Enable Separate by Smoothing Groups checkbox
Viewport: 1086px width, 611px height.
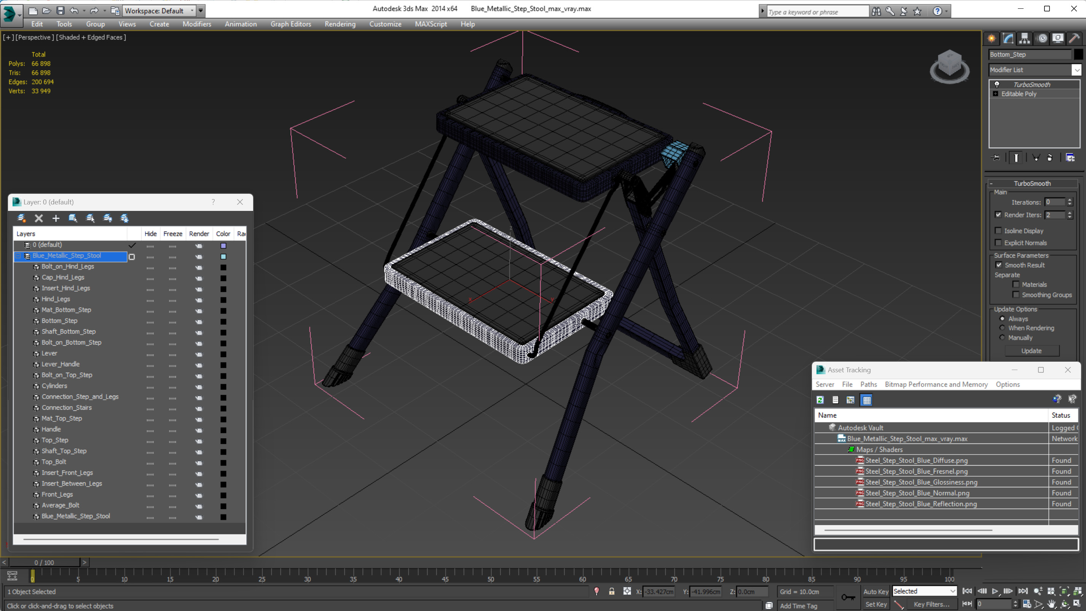[1016, 294]
